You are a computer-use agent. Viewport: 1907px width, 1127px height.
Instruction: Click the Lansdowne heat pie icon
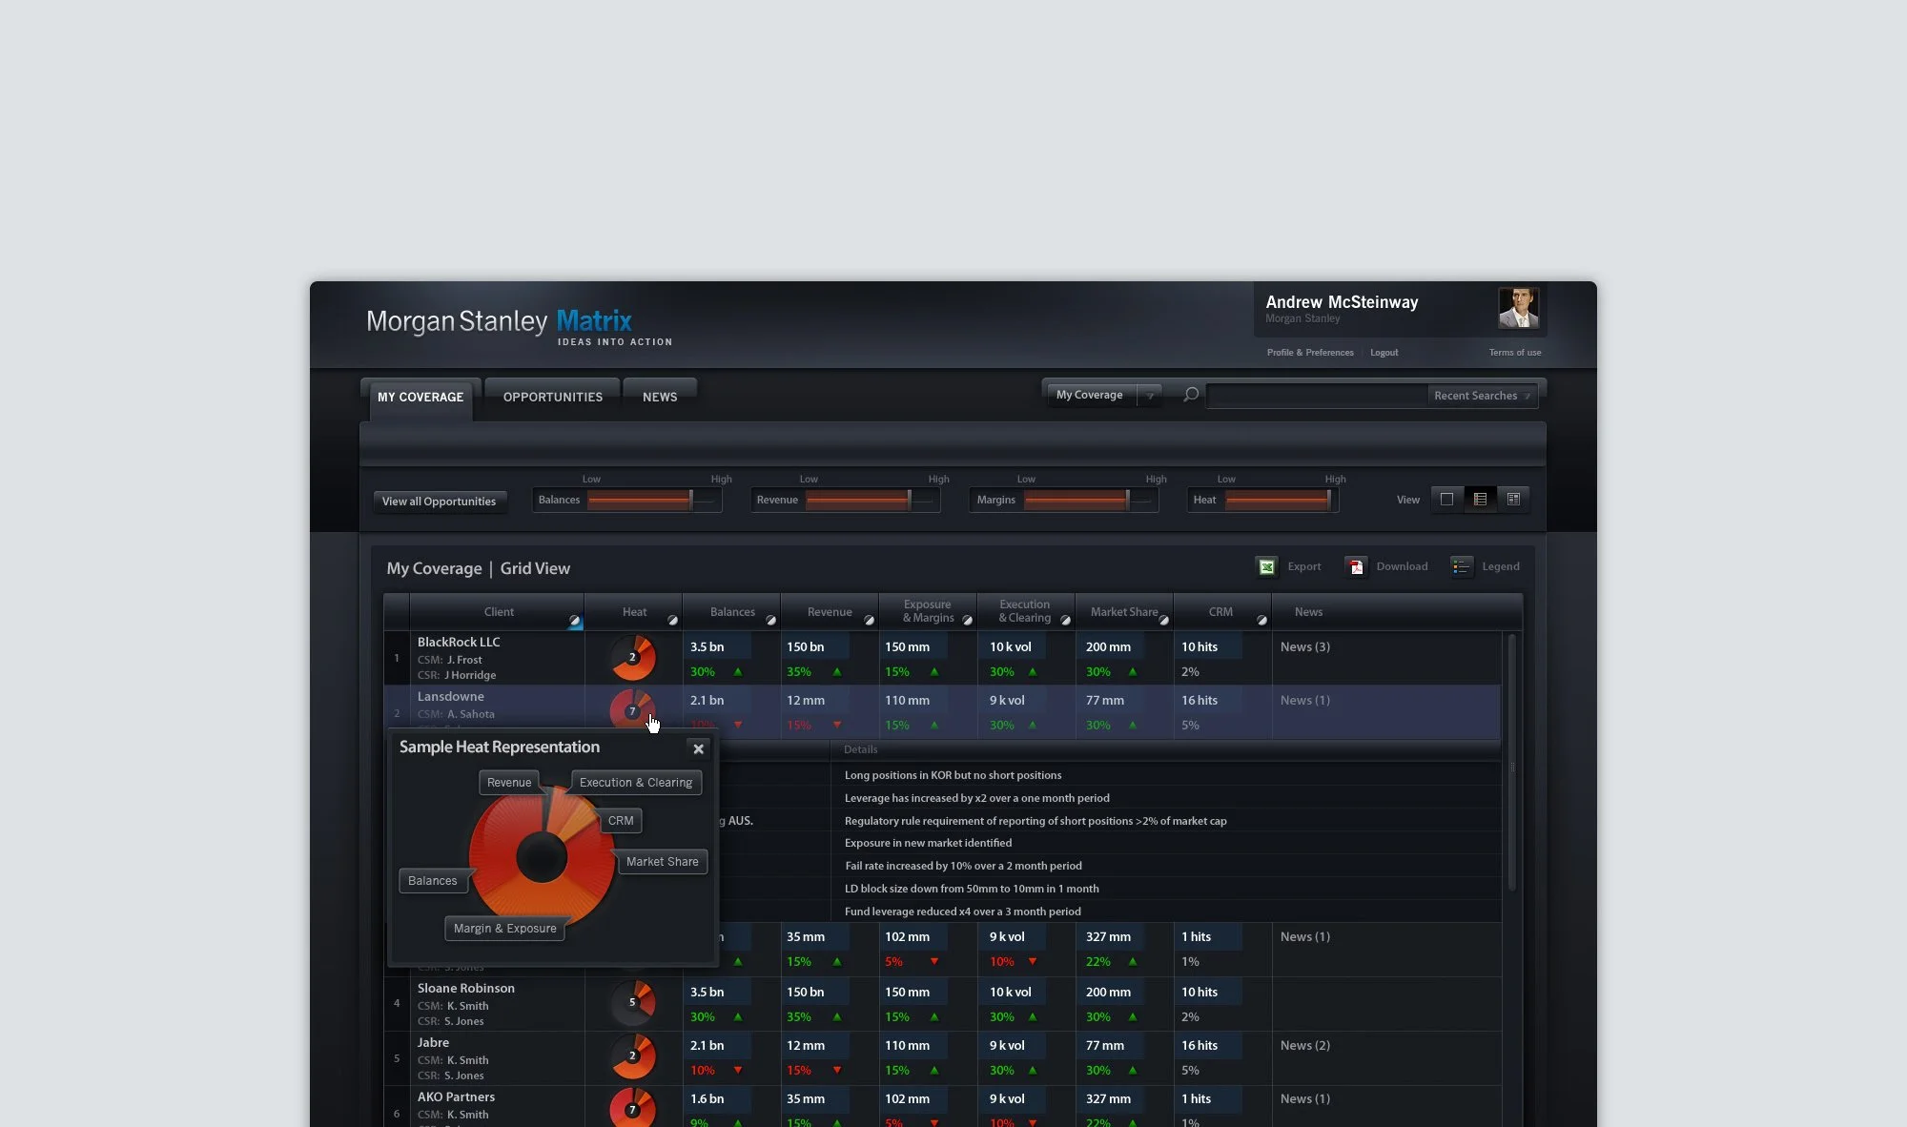click(x=632, y=710)
